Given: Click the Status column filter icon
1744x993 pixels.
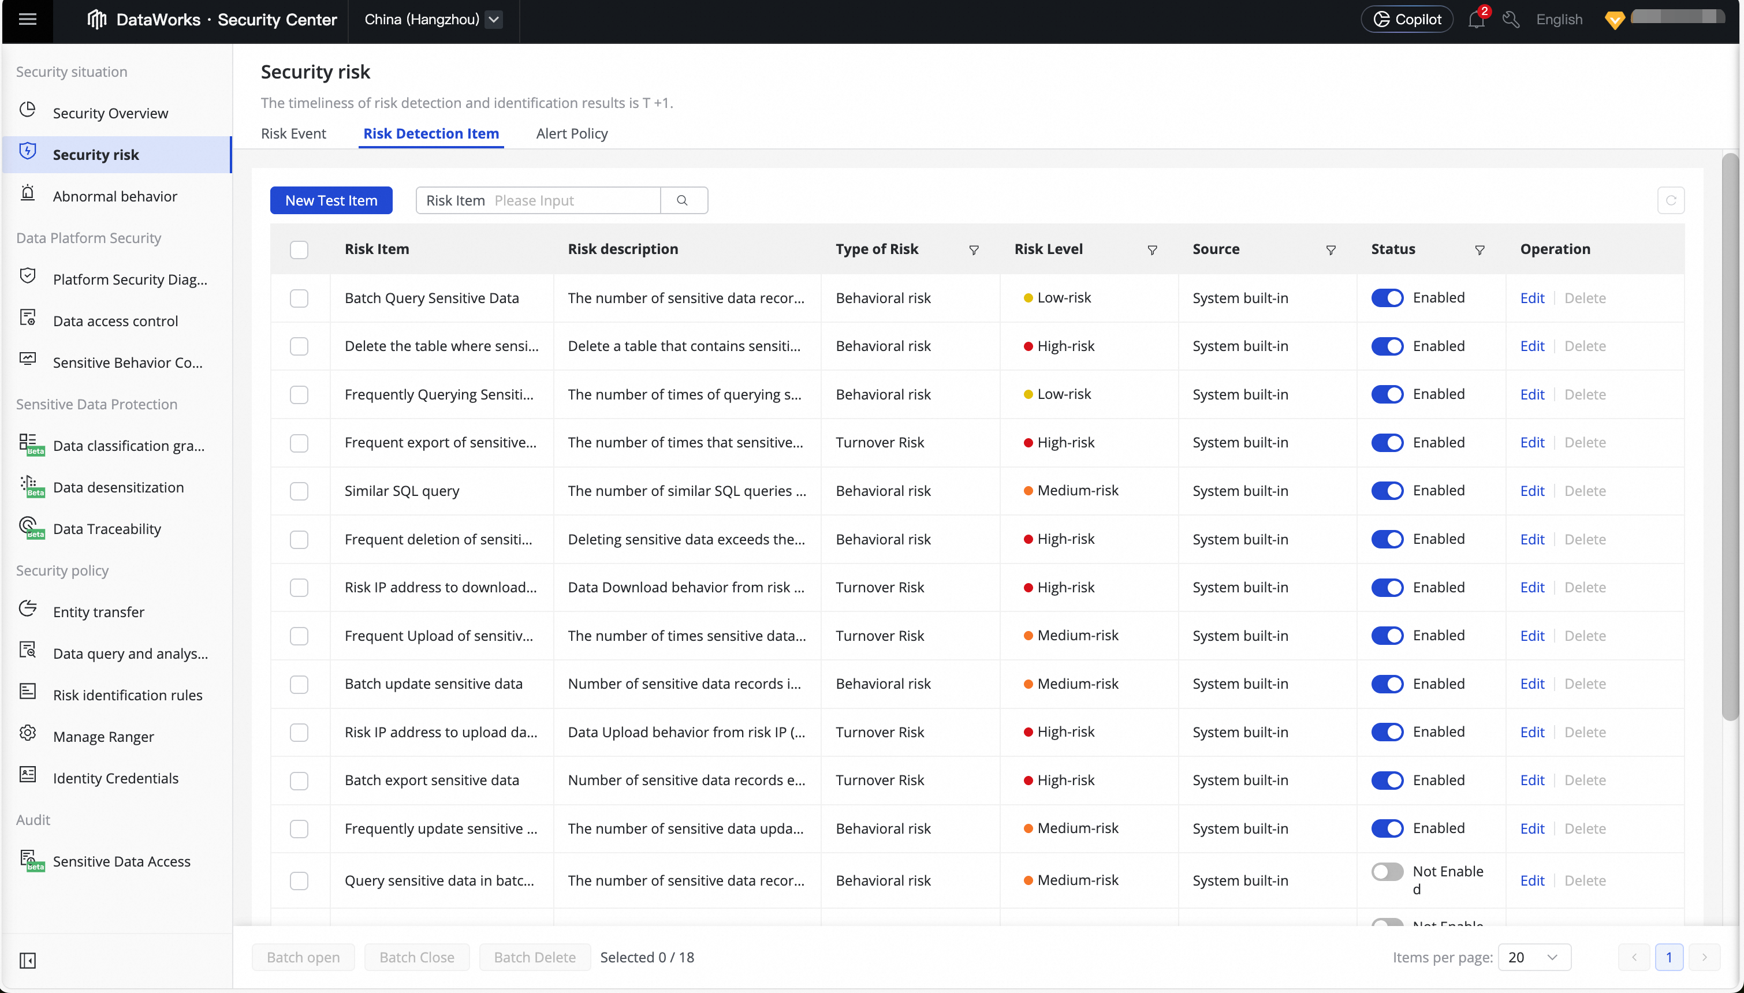Looking at the screenshot, I should click(1480, 249).
